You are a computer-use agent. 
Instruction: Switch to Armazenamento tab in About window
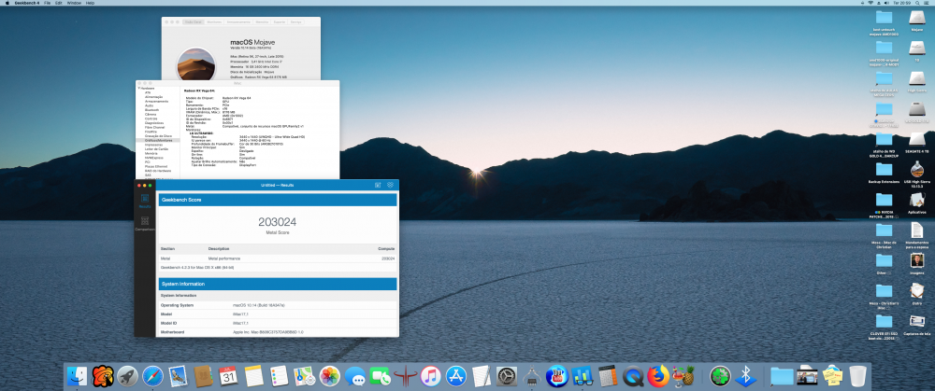[x=238, y=22]
